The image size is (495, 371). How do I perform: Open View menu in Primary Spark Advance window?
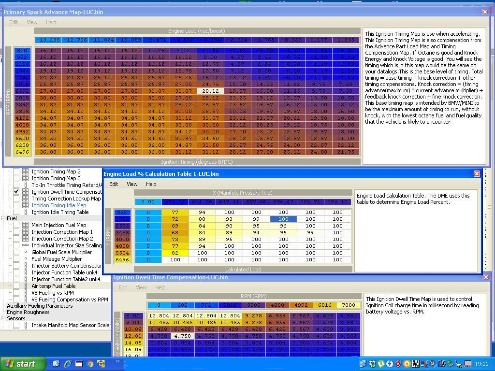32,22
